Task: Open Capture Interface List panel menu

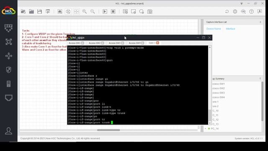Action: click(x=260, y=22)
